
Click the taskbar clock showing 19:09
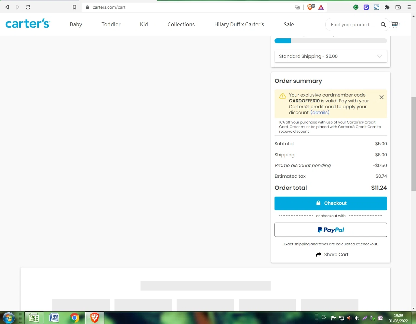point(398,316)
